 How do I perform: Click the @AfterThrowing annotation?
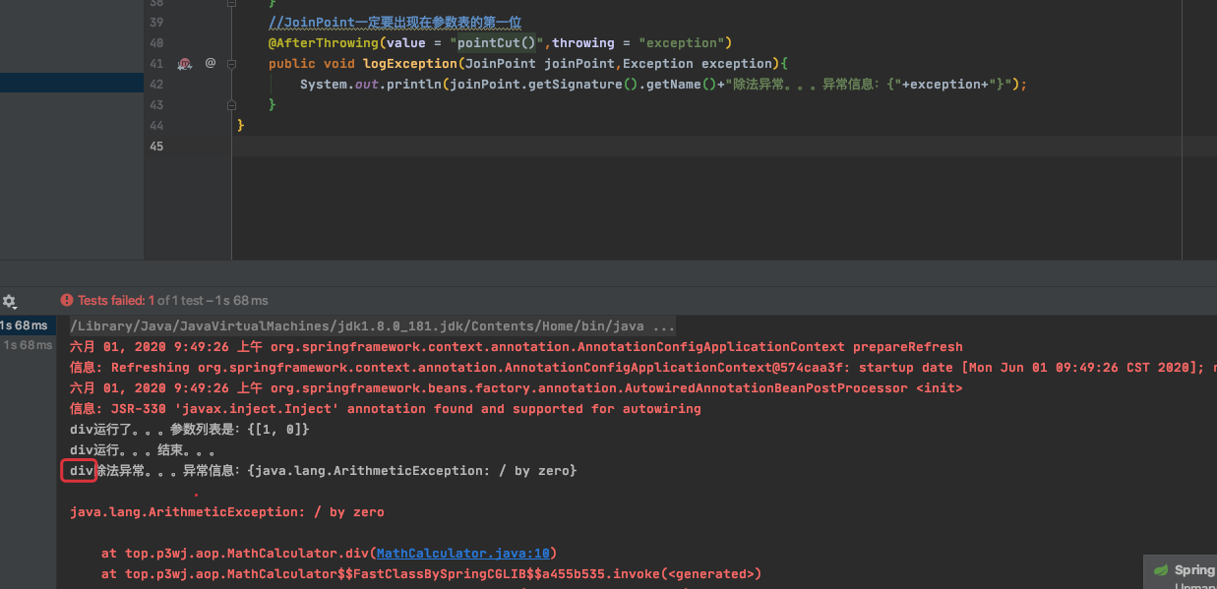click(x=324, y=43)
